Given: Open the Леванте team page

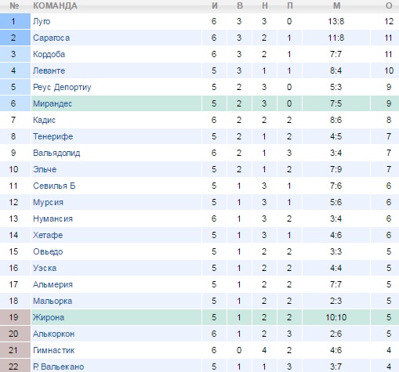Looking at the screenshot, I should click(49, 70).
